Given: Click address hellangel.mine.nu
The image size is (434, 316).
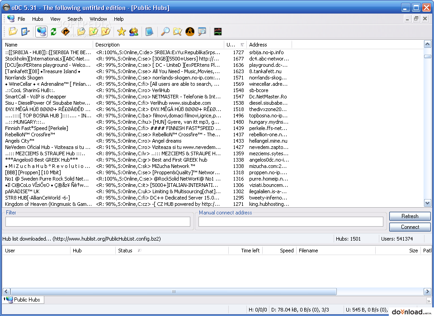Looking at the screenshot, I should [x=268, y=141].
